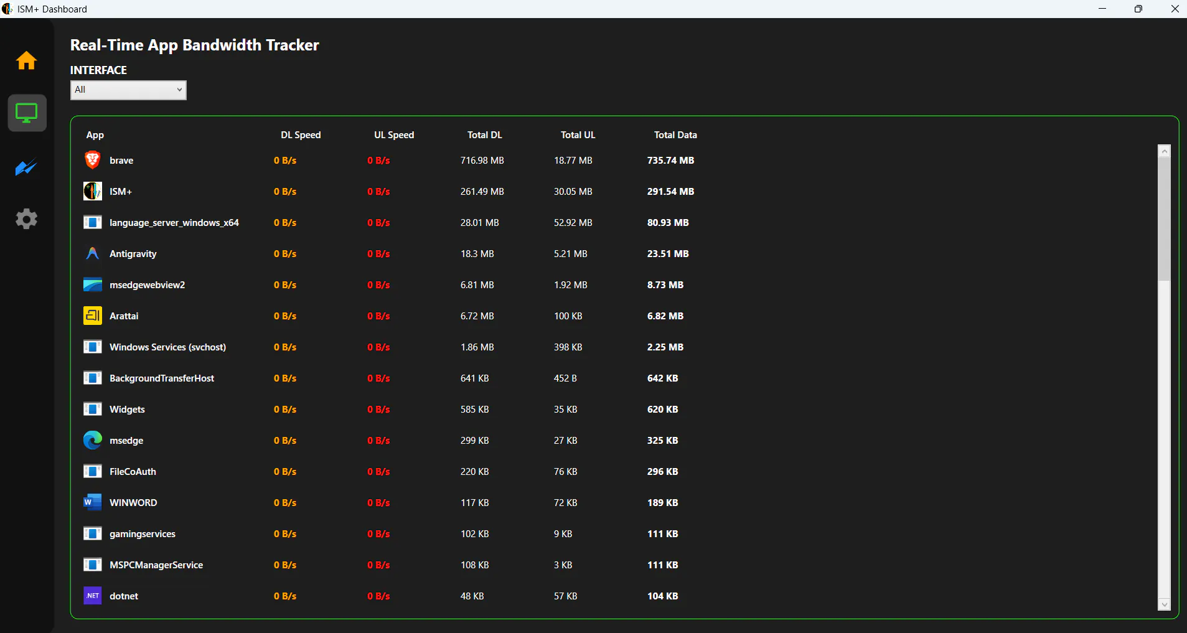
Task: Click language server upload 52.92 MB
Action: (x=573, y=223)
